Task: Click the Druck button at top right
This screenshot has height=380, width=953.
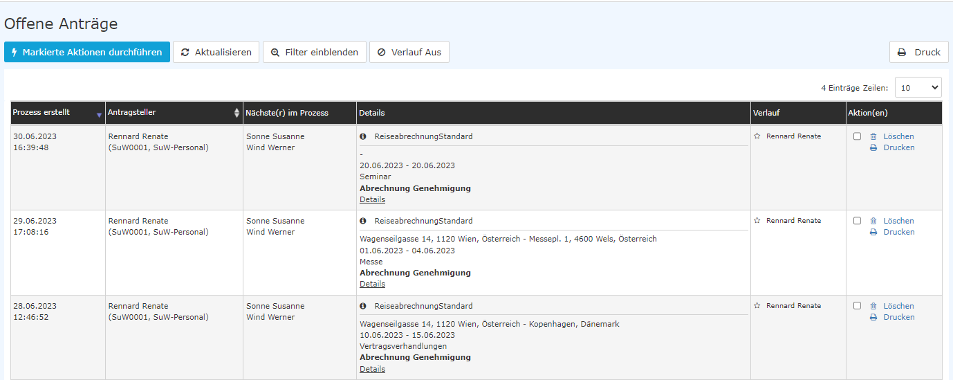Action: click(x=918, y=52)
